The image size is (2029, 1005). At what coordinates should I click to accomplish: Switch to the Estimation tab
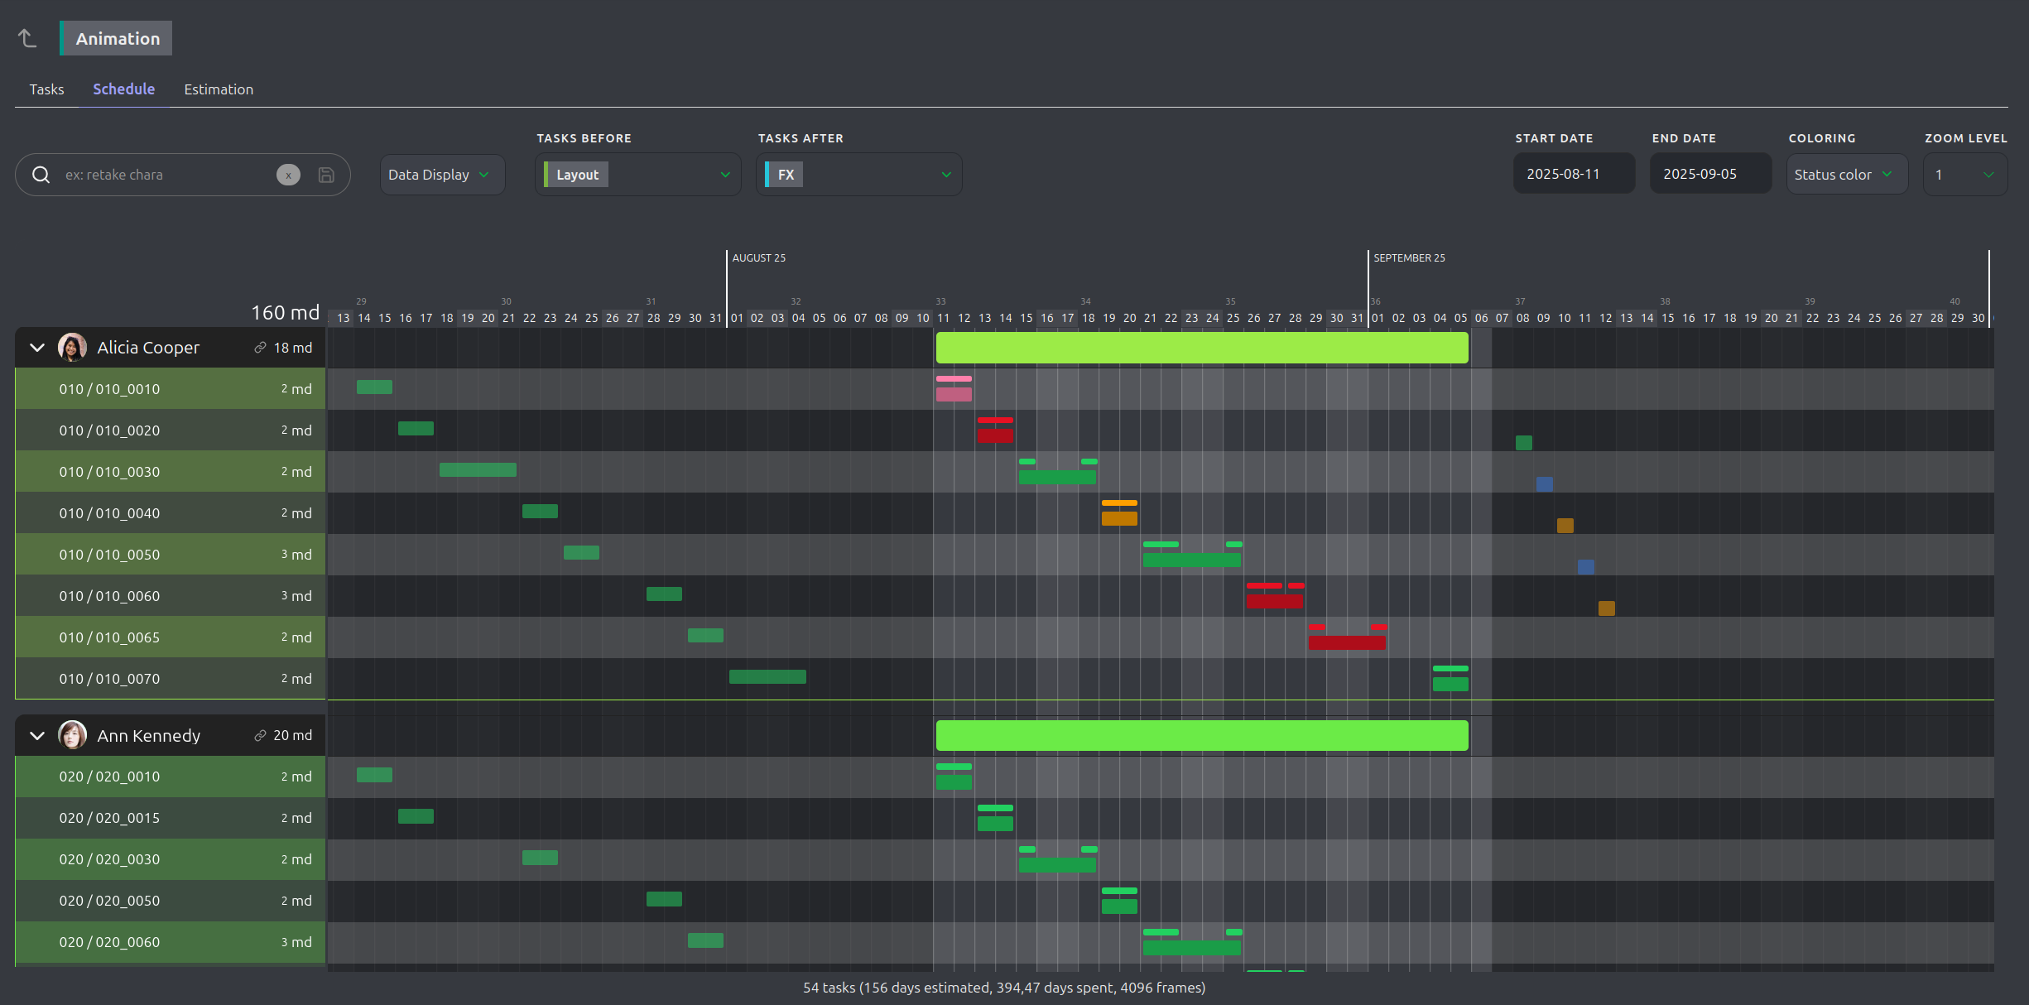(219, 89)
